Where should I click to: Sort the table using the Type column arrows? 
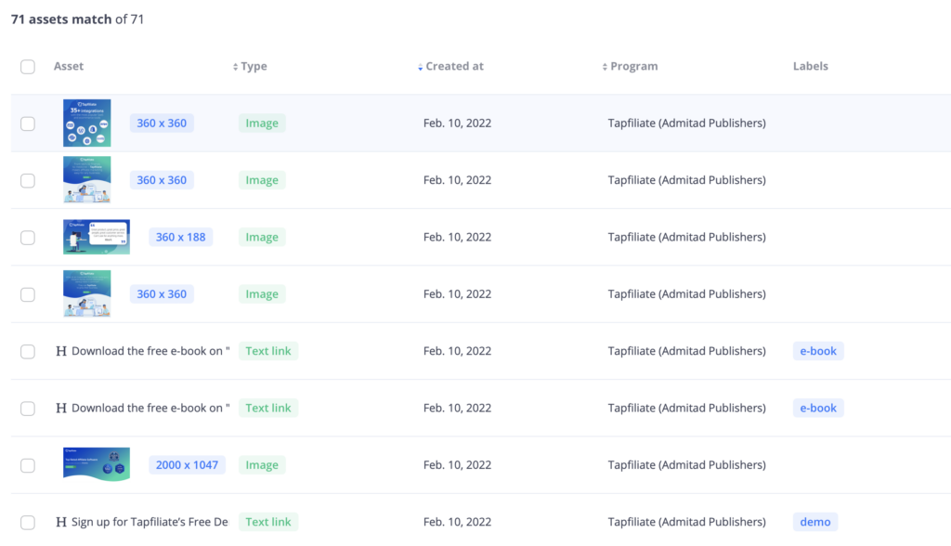coord(236,66)
